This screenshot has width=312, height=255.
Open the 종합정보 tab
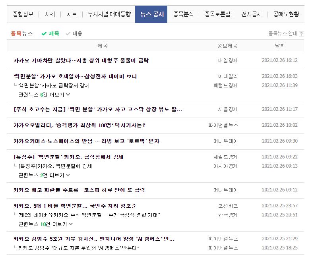click(23, 14)
